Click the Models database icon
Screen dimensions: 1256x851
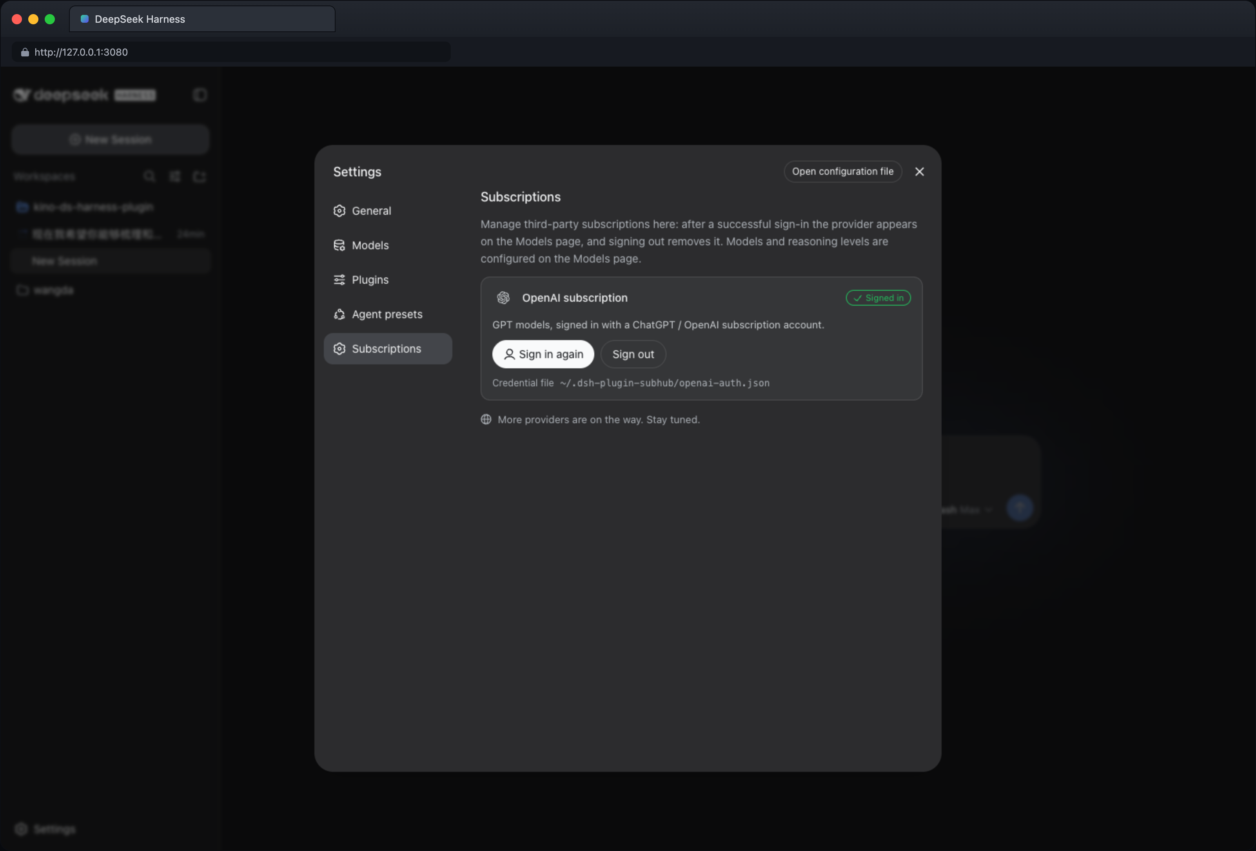click(339, 245)
